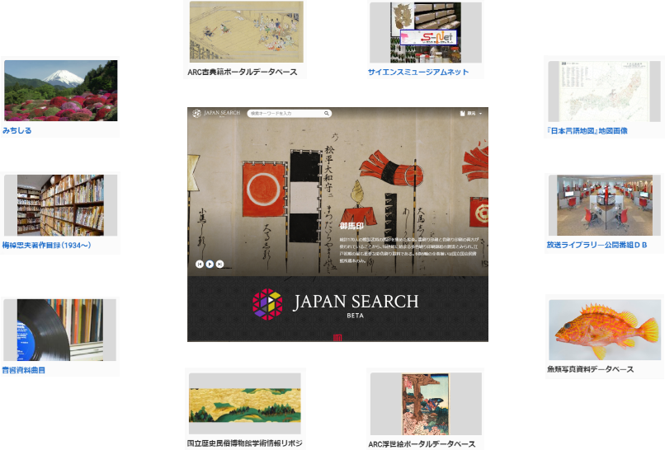The width and height of the screenshot is (665, 450).
Task: Open the ukiyo-e print thumbnail
Action: pos(426,404)
